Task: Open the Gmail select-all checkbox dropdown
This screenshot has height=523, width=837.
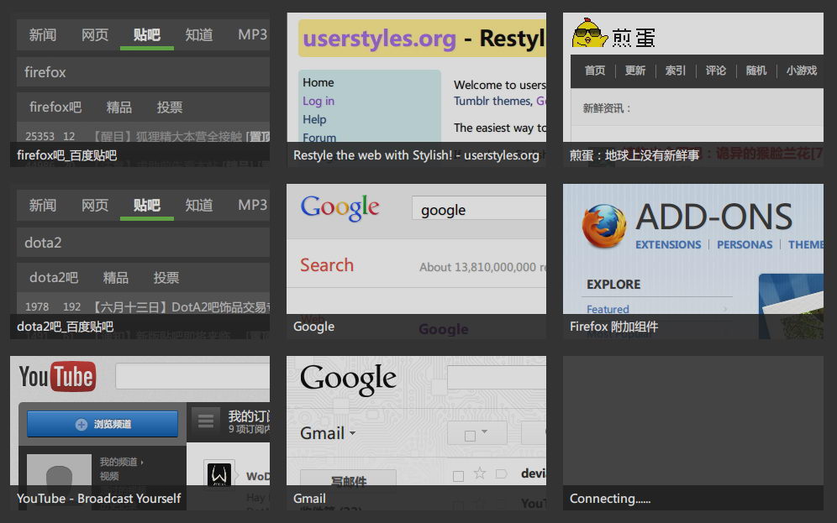Action: point(477,433)
